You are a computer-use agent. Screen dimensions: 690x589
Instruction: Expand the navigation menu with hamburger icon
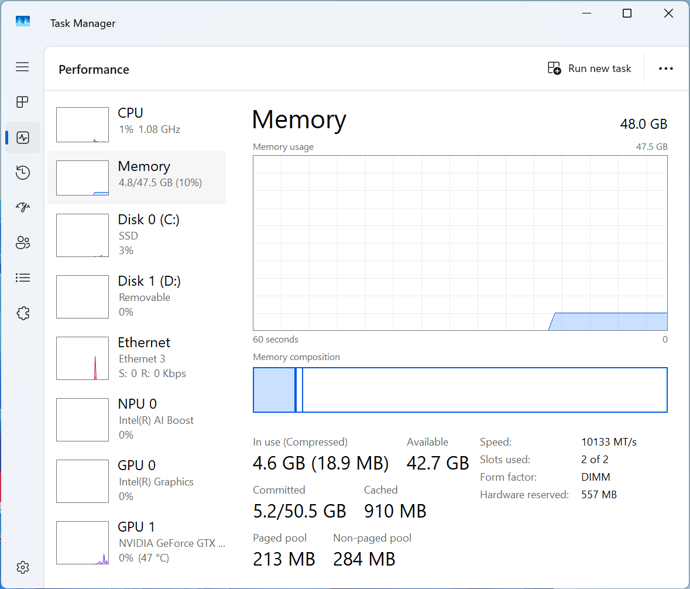(x=22, y=67)
